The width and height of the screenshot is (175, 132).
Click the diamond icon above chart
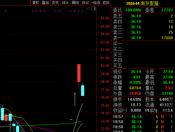click(88, 9)
